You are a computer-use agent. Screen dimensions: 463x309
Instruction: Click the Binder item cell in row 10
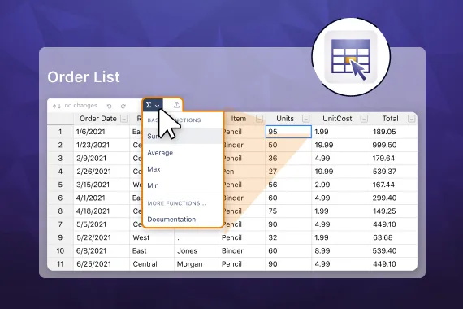click(x=242, y=250)
